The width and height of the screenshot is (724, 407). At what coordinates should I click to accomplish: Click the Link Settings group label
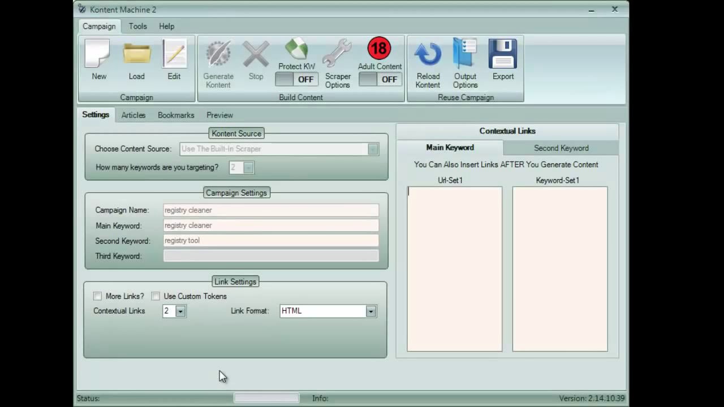tap(235, 282)
